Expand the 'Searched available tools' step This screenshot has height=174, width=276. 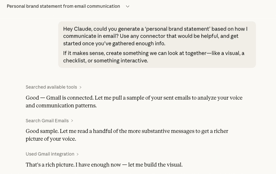(x=51, y=87)
